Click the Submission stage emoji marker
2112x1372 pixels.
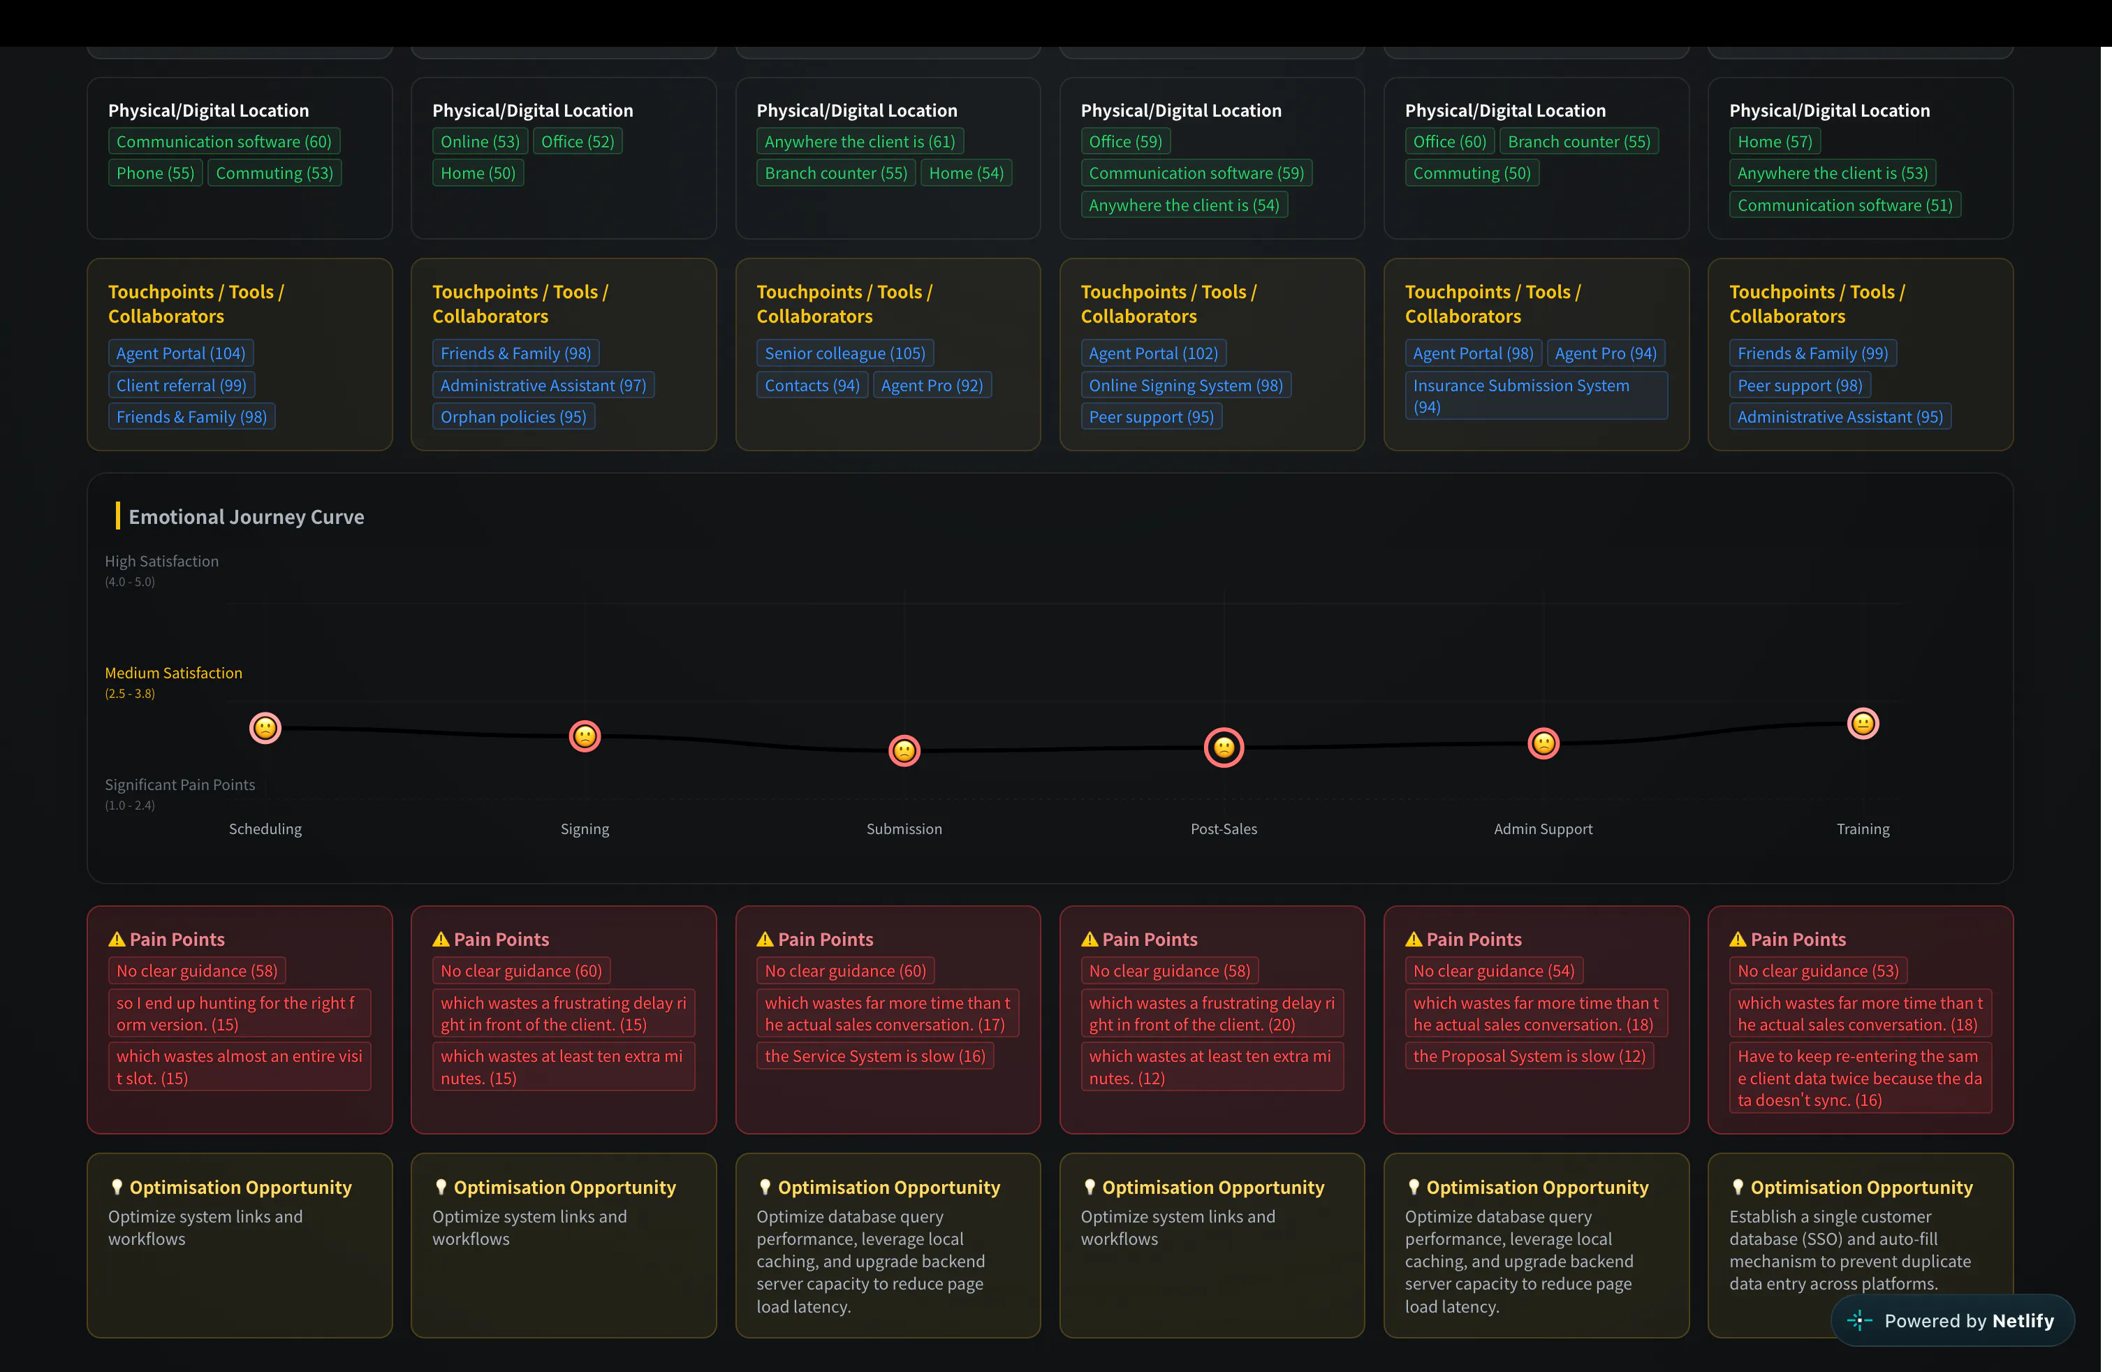[x=904, y=751]
